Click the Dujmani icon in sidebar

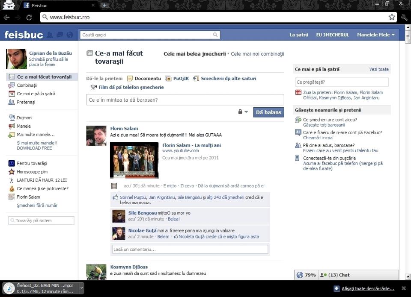(12, 118)
